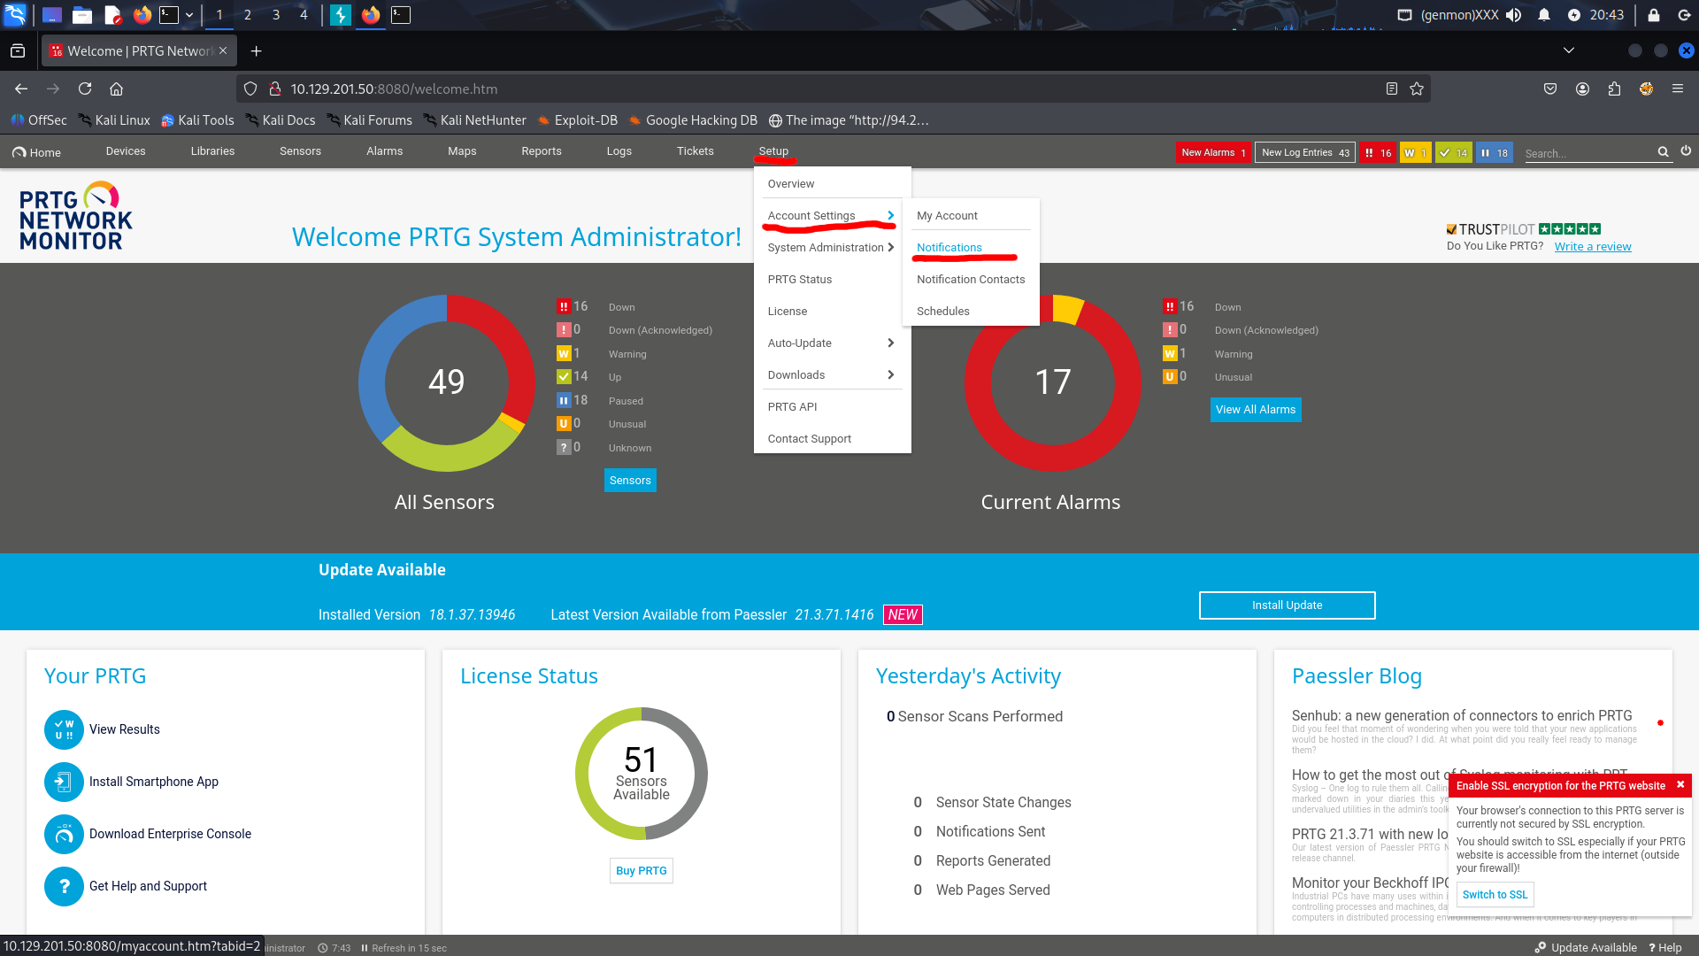Click the green Up sensors status badge
This screenshot has height=956, width=1699.
tap(1453, 153)
